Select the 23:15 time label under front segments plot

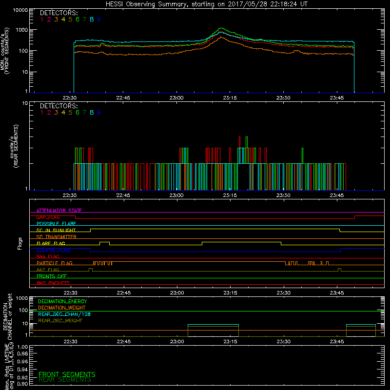pyautogui.click(x=230, y=98)
